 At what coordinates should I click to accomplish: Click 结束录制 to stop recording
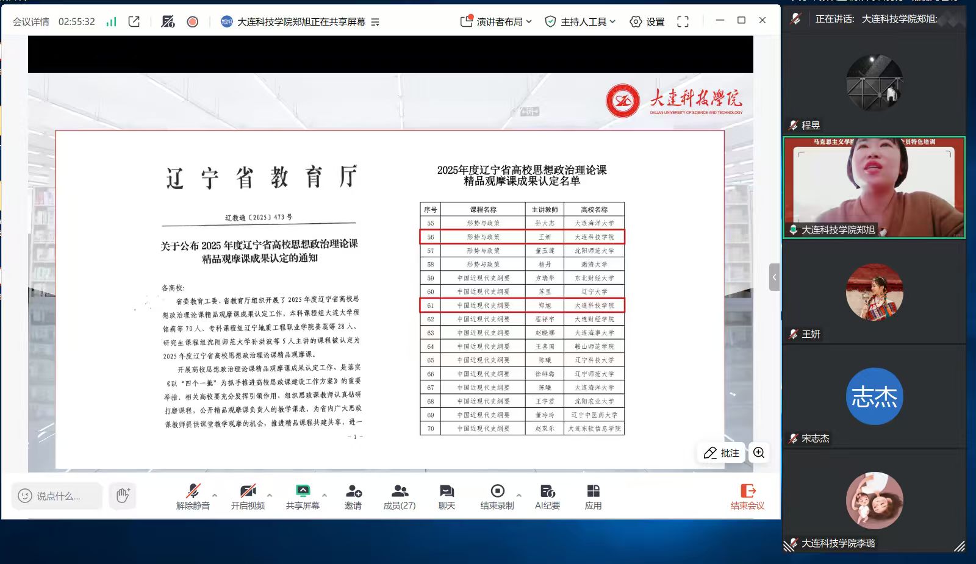497,497
